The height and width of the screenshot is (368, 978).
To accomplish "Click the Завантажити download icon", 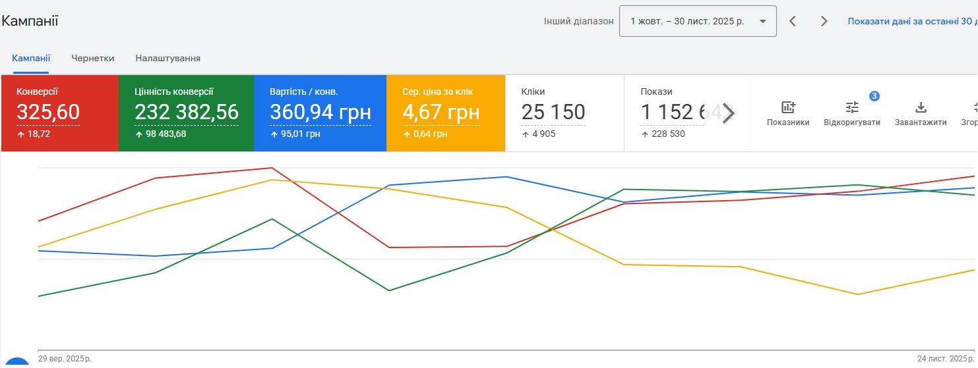I will point(921,107).
